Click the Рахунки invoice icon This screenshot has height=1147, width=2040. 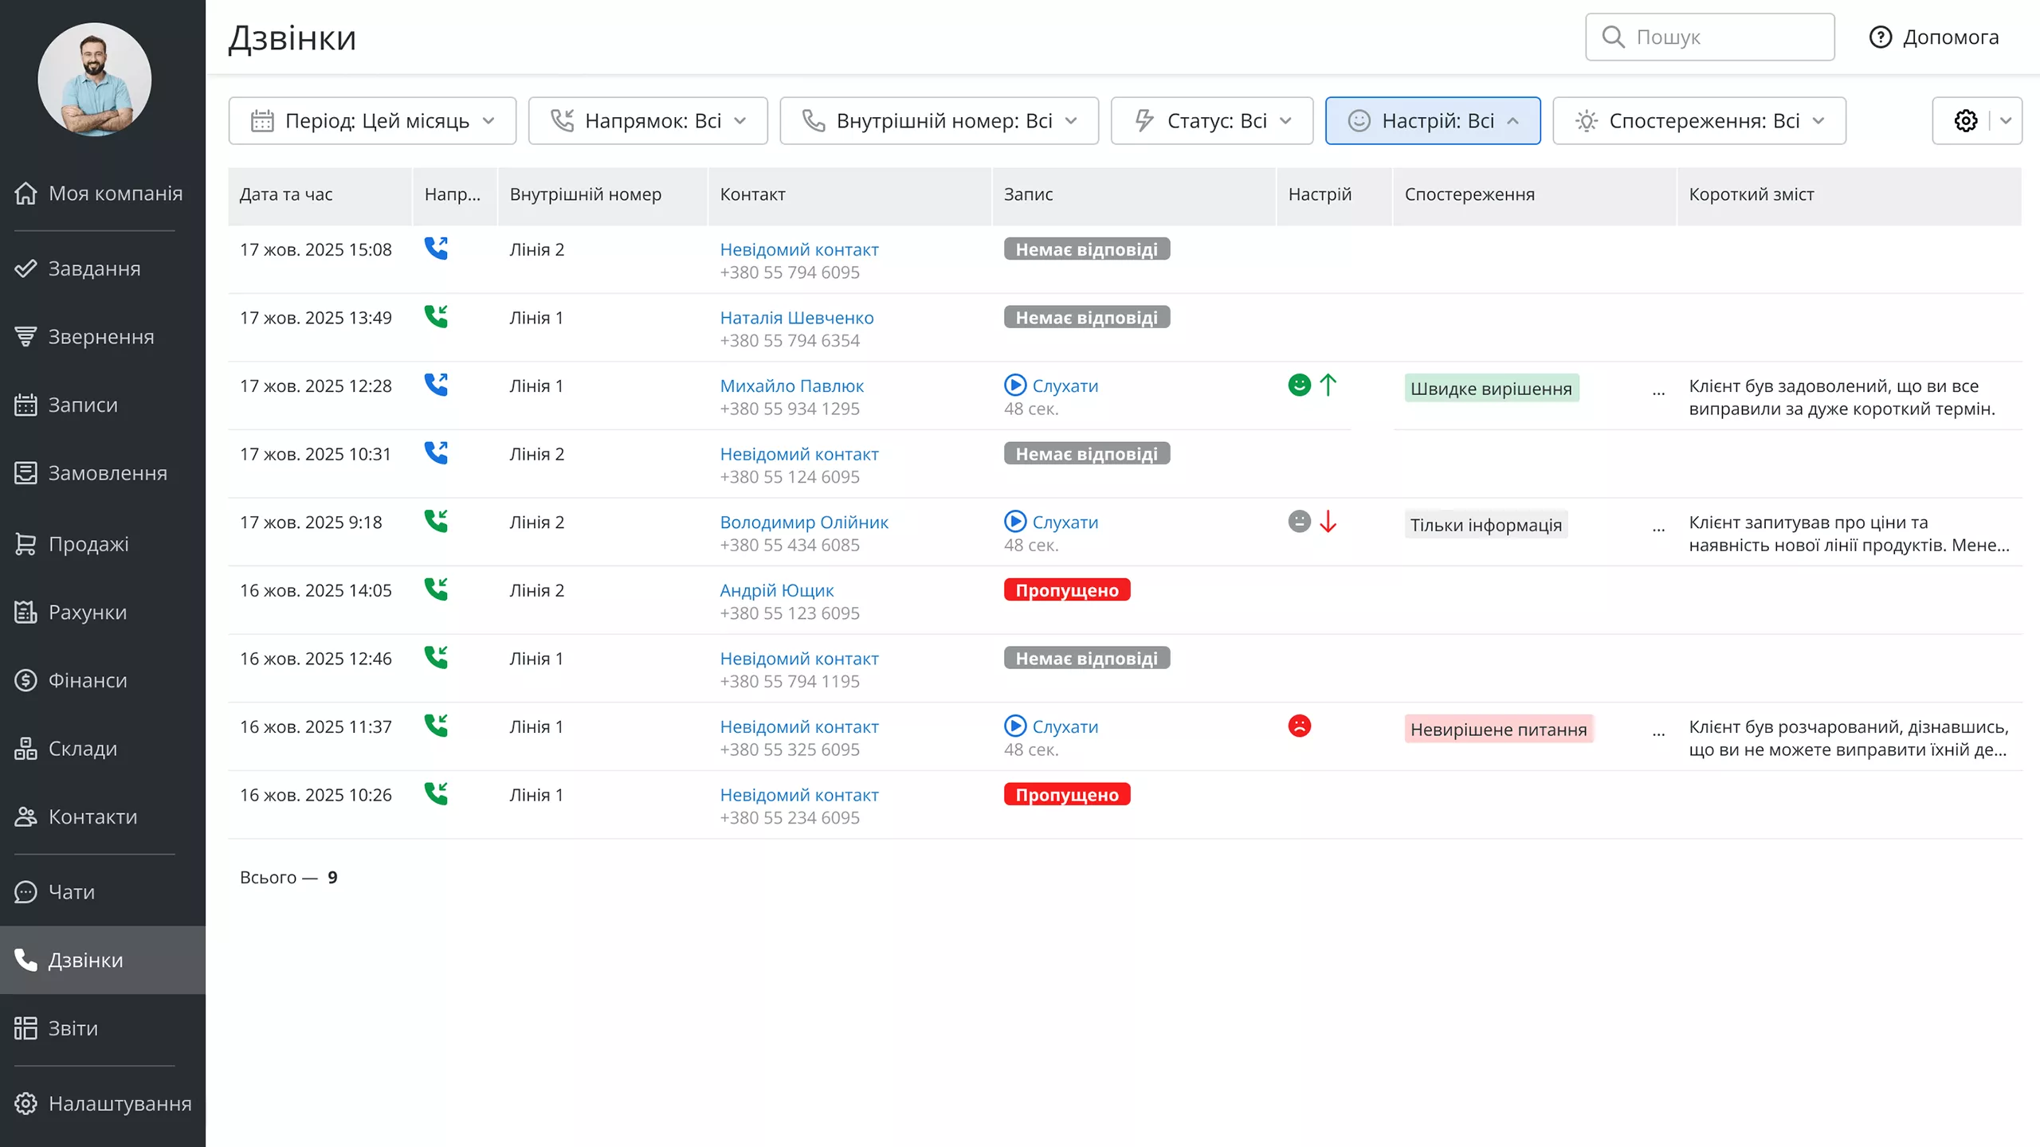(25, 612)
